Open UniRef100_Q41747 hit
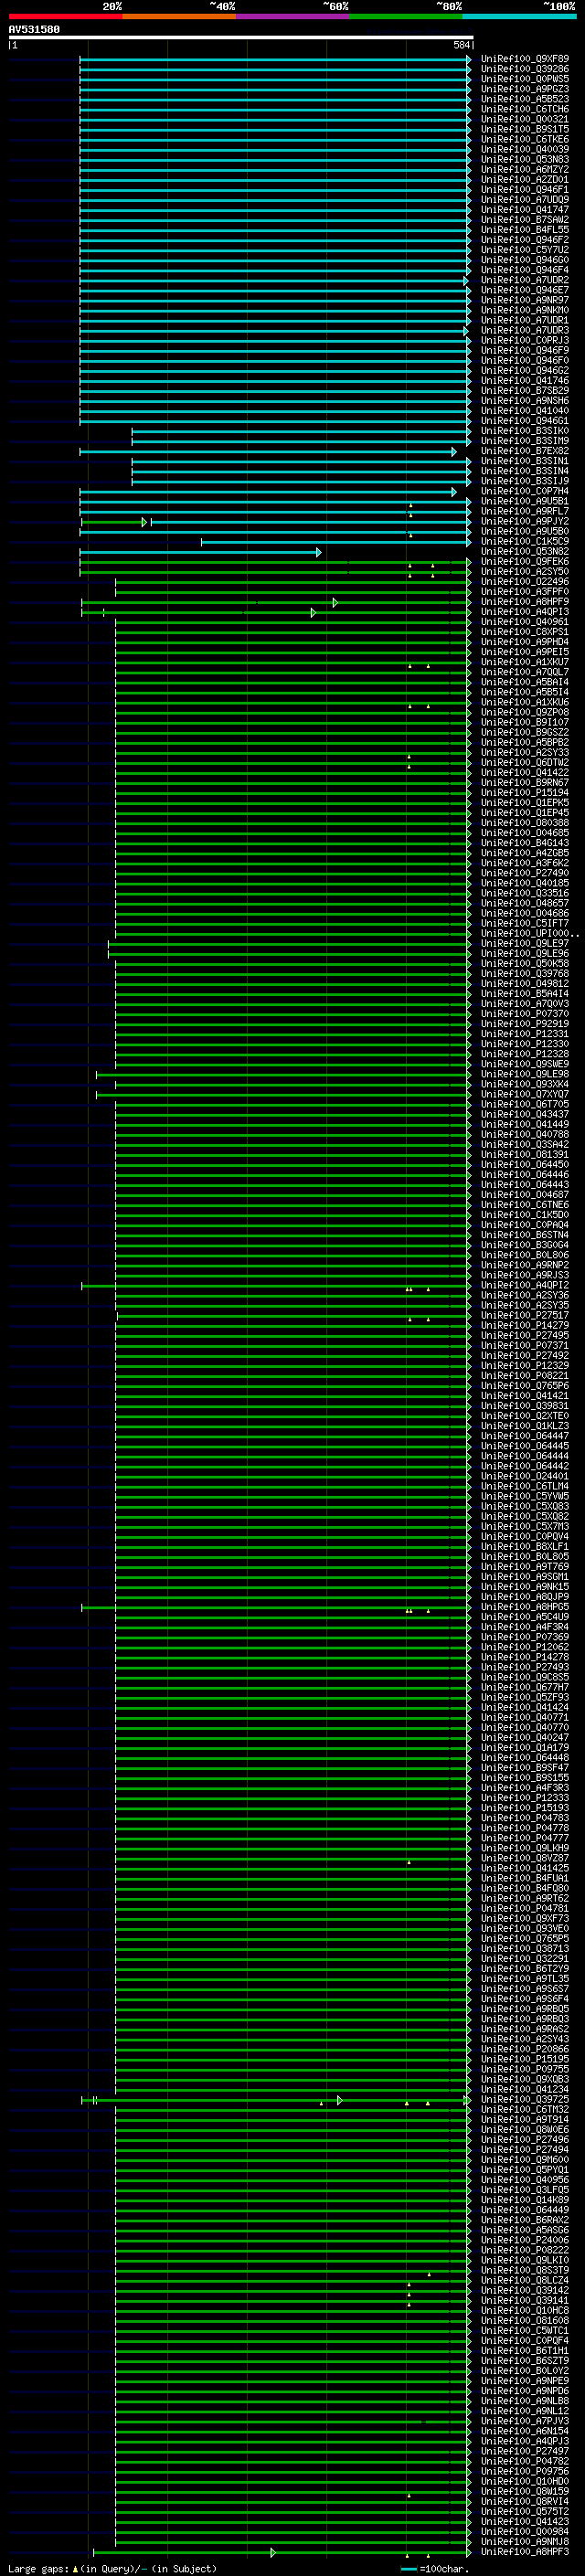 click(525, 210)
